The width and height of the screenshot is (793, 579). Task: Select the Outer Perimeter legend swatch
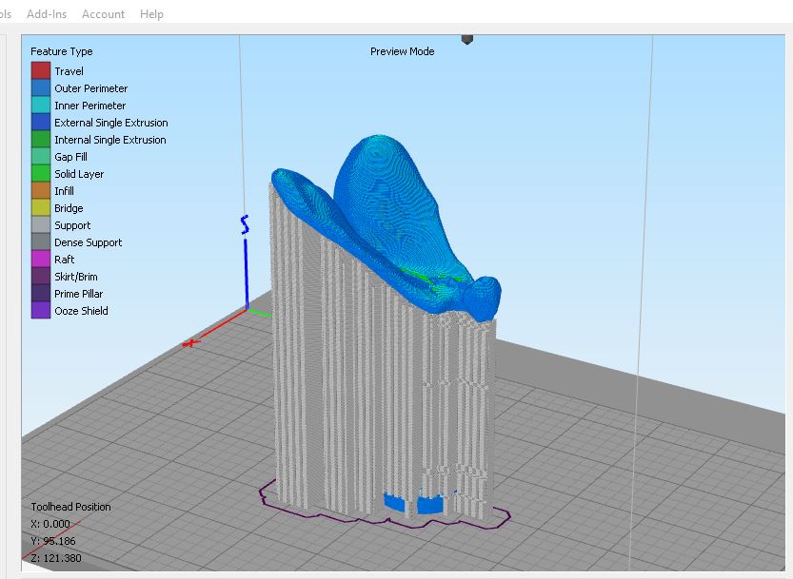(x=41, y=88)
